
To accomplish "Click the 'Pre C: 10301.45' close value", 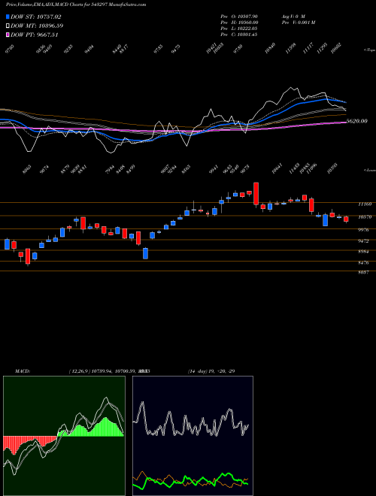I will tap(239, 34).
